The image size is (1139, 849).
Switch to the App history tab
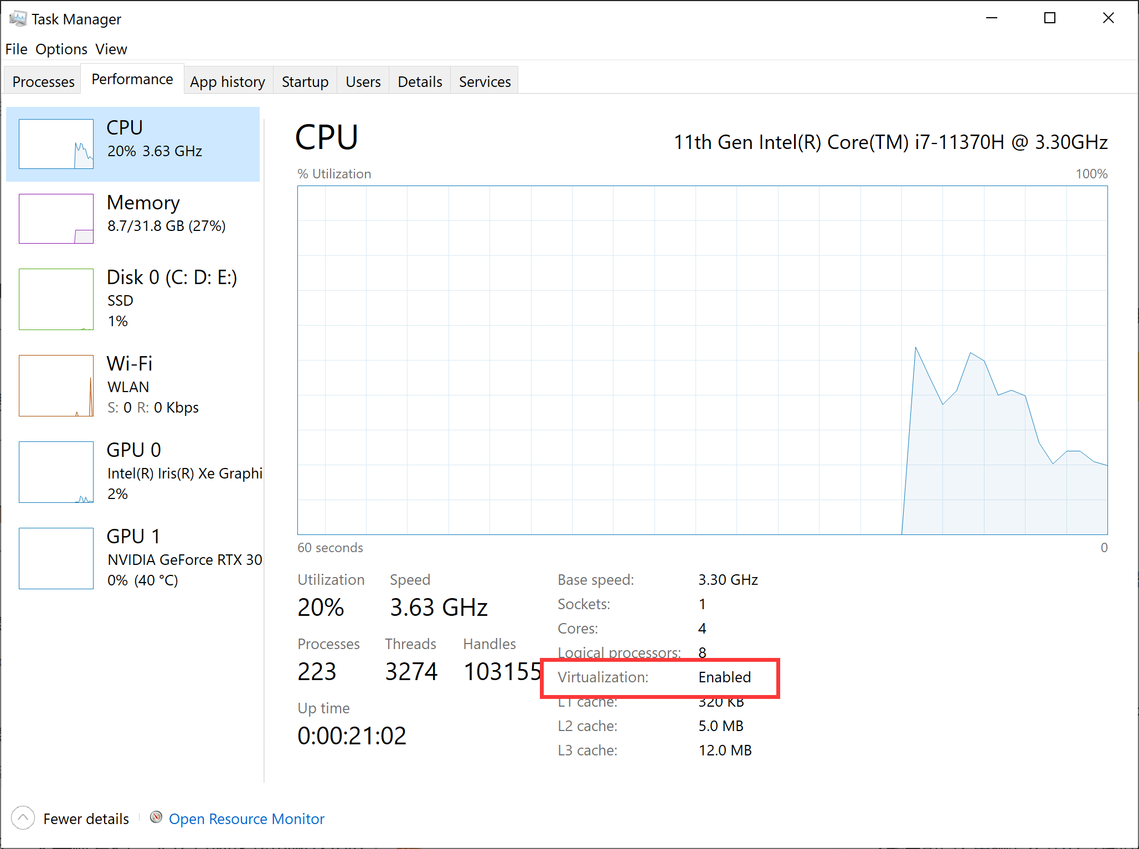click(x=227, y=81)
